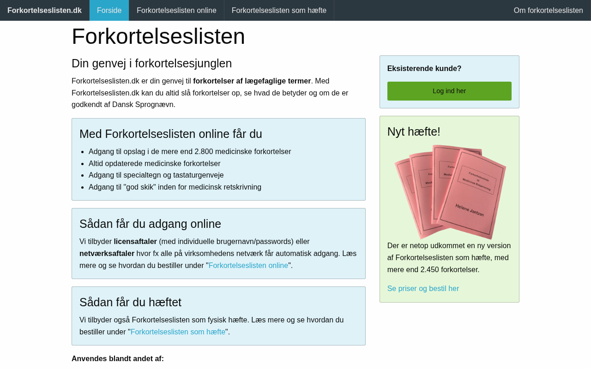Click the "Forkortelseslisten.dk" brand link
This screenshot has height=369, width=591.
click(x=44, y=10)
